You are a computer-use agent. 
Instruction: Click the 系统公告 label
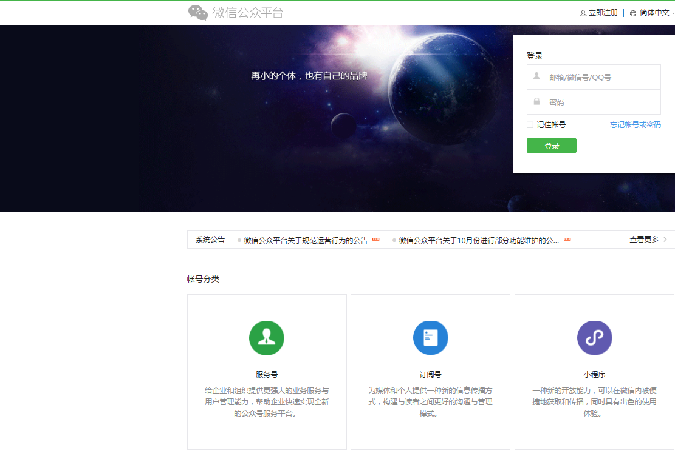tap(210, 240)
